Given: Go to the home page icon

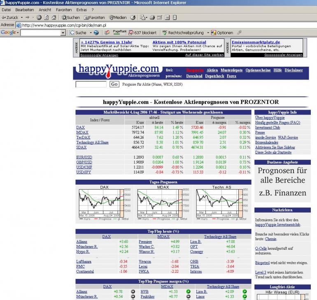Looking at the screenshot, I should point(54,18).
